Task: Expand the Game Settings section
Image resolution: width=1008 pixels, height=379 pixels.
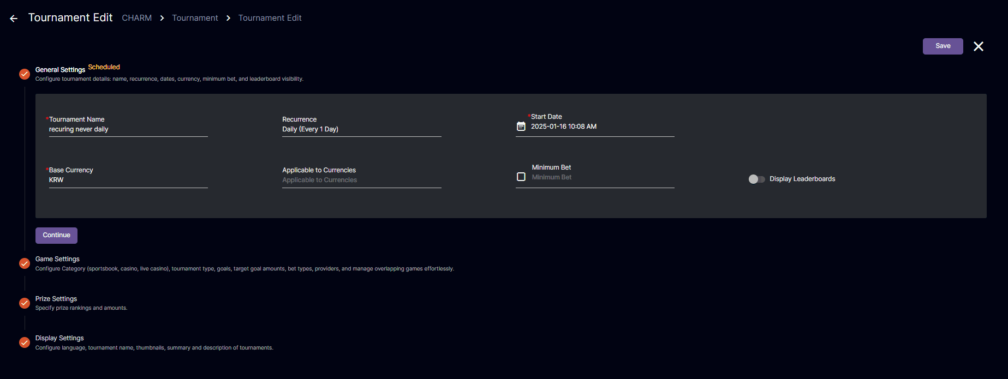Action: pos(57,259)
